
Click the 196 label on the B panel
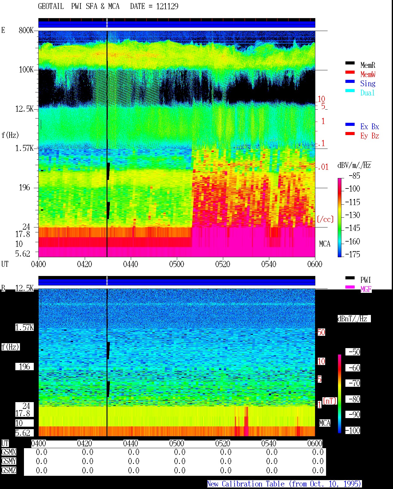tap(25, 367)
